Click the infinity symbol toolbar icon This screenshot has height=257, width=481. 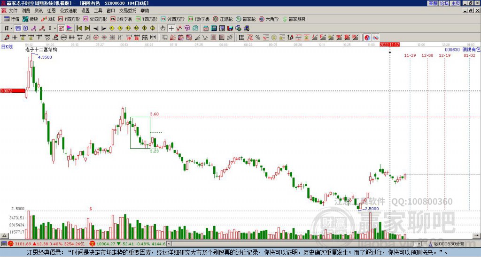376,37
